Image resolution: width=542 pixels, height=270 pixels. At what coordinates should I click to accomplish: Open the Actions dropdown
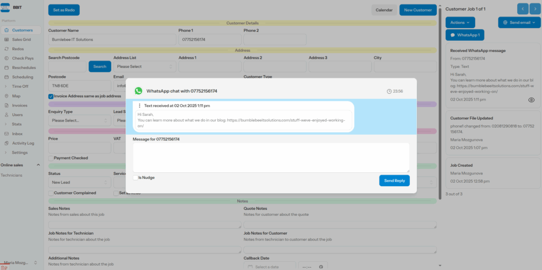[460, 23]
